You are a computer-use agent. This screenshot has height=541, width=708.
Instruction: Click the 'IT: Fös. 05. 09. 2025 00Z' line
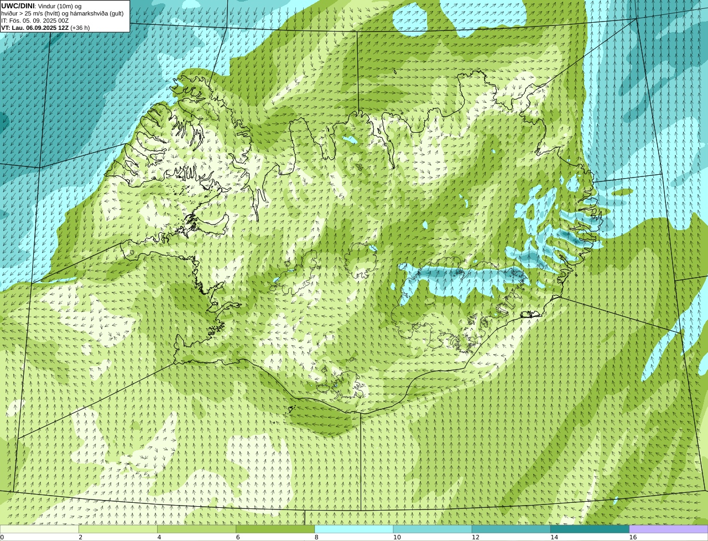coord(35,20)
